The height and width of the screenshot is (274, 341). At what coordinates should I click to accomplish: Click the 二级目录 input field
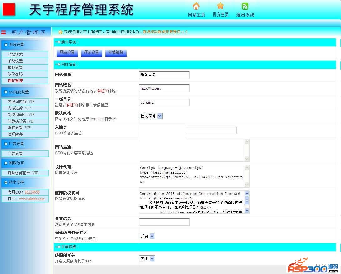coord(164,102)
